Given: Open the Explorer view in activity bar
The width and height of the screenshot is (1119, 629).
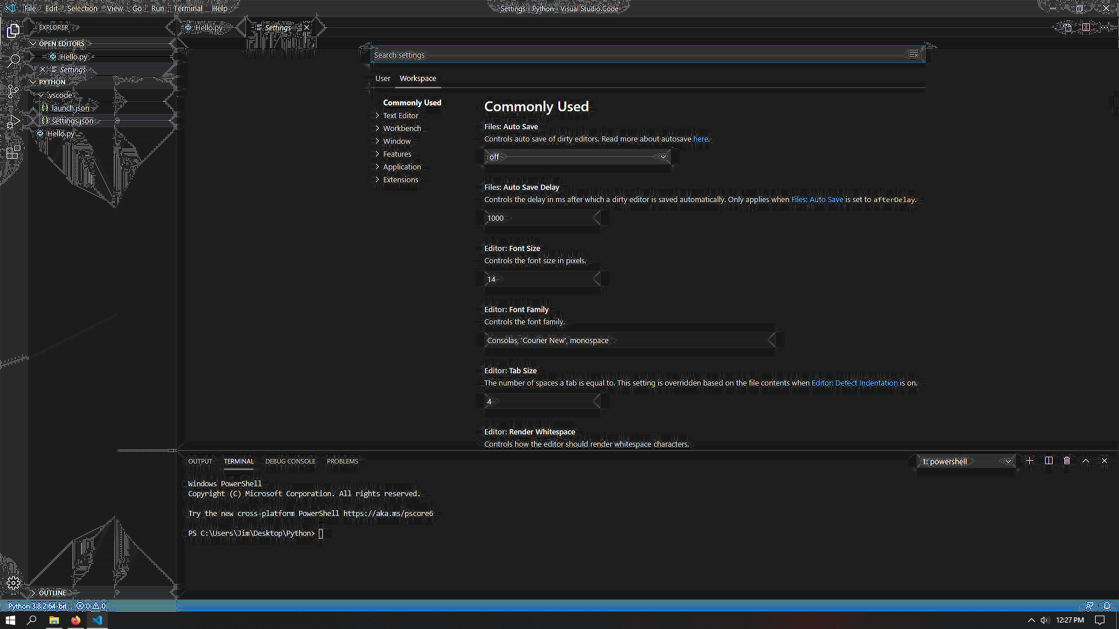Looking at the screenshot, I should tap(13, 30).
